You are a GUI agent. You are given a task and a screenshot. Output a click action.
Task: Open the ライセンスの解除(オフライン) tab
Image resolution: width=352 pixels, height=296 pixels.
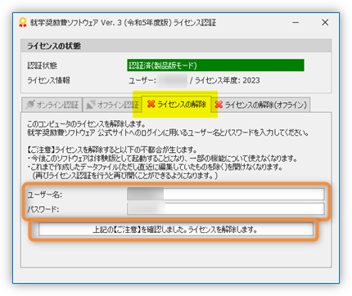click(260, 105)
